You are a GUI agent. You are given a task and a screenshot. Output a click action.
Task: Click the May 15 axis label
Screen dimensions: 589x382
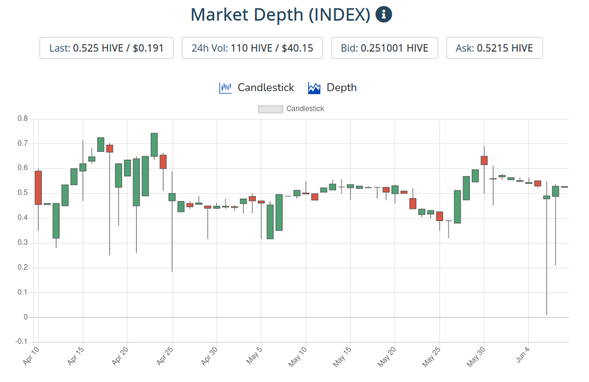[x=342, y=357]
